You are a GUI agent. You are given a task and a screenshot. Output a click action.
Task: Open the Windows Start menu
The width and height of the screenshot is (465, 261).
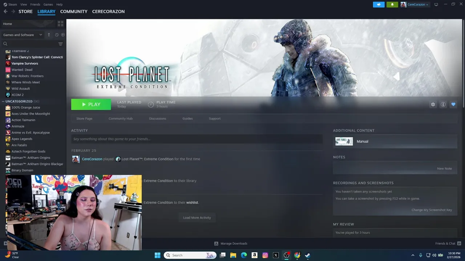tap(157, 255)
